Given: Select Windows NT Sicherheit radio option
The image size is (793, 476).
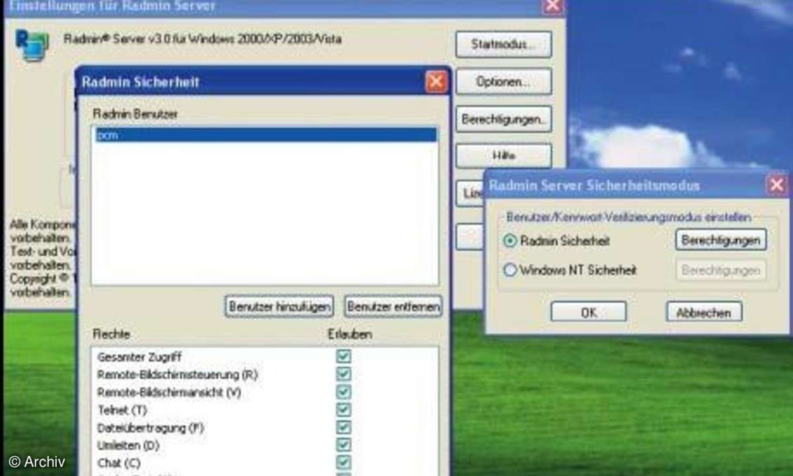Looking at the screenshot, I should click(510, 270).
